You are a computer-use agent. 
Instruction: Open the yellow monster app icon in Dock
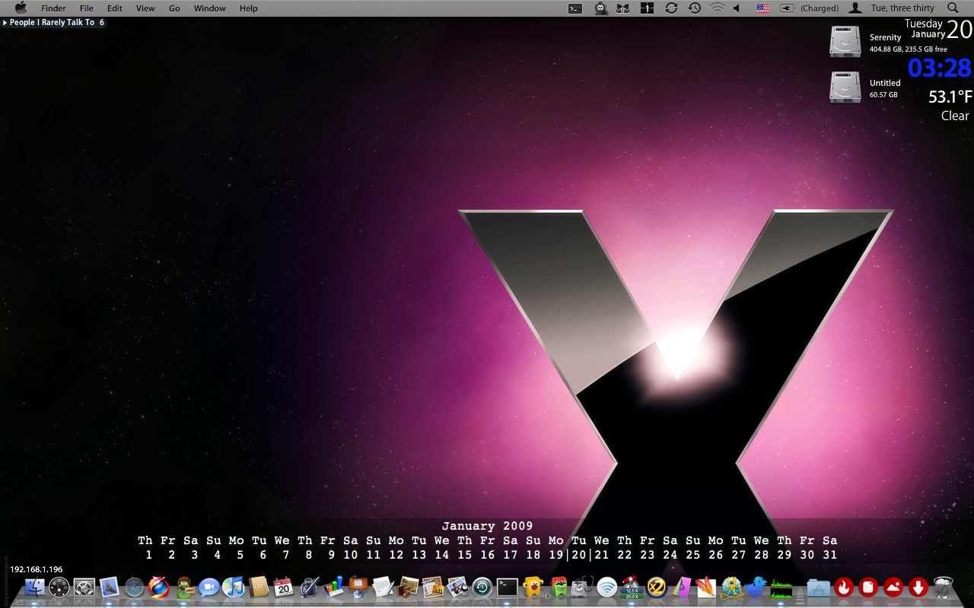[x=532, y=587]
